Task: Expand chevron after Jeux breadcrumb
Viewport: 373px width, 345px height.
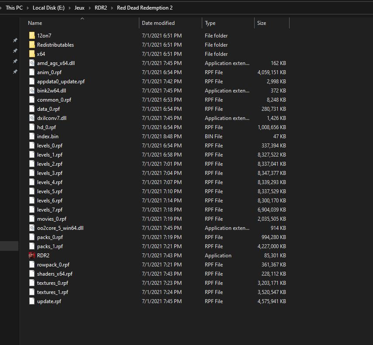Action: pyautogui.click(x=90, y=8)
